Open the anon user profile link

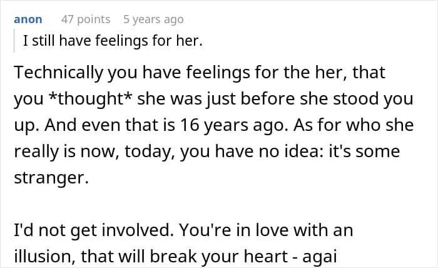pyautogui.click(x=28, y=19)
